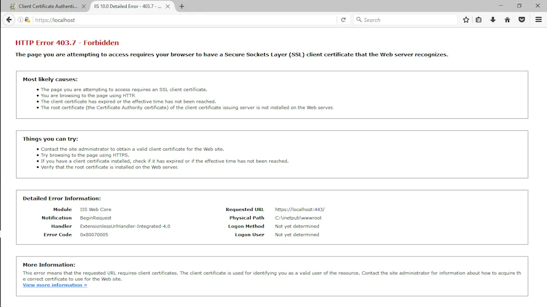Close the IIS 10.0 Detailed Error tab
The image size is (547, 307).
[168, 6]
